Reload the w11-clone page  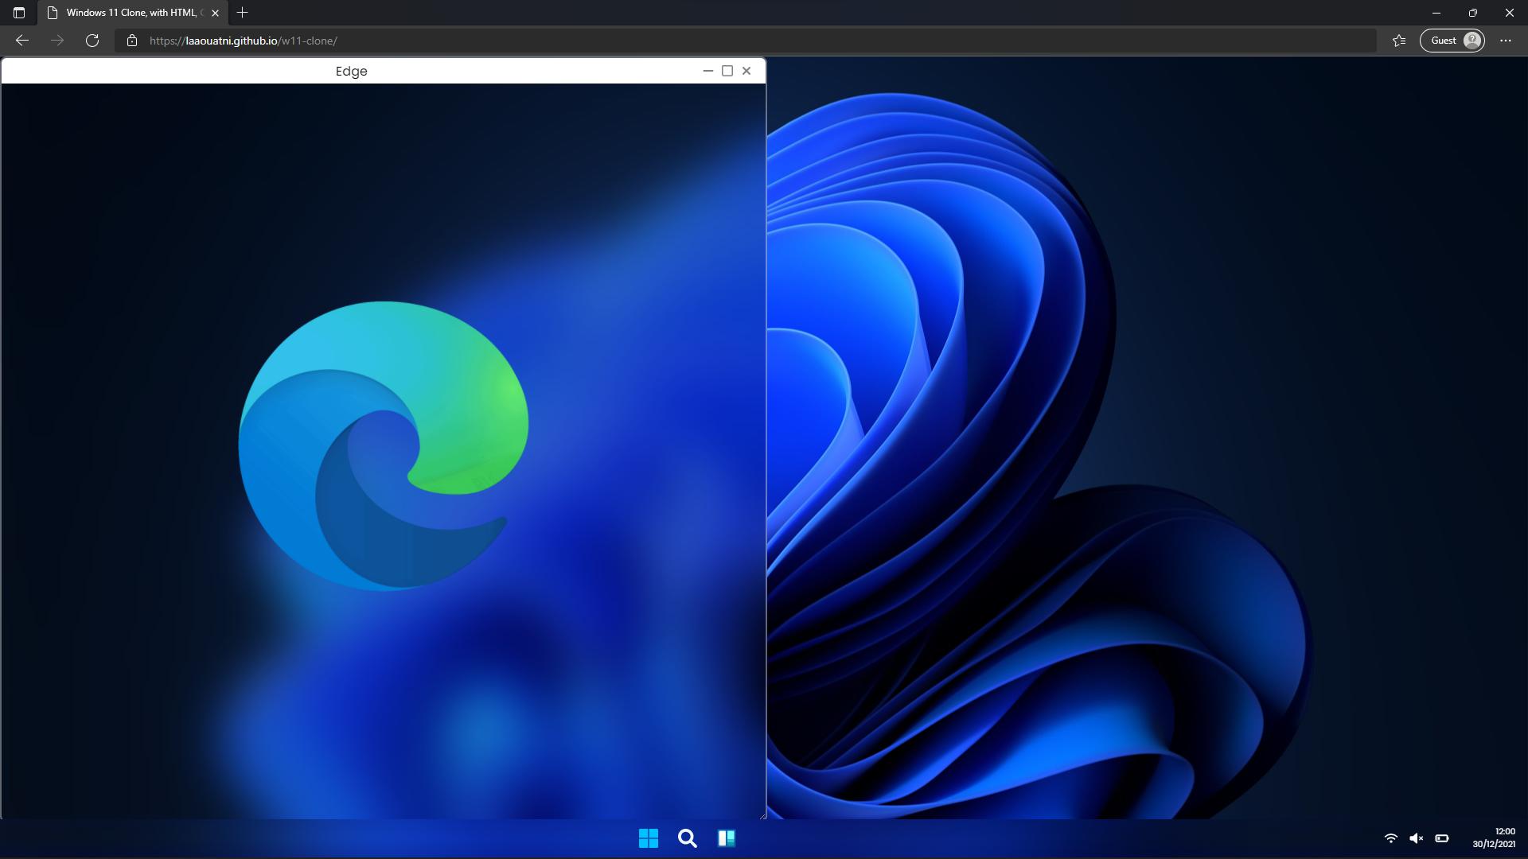click(92, 40)
